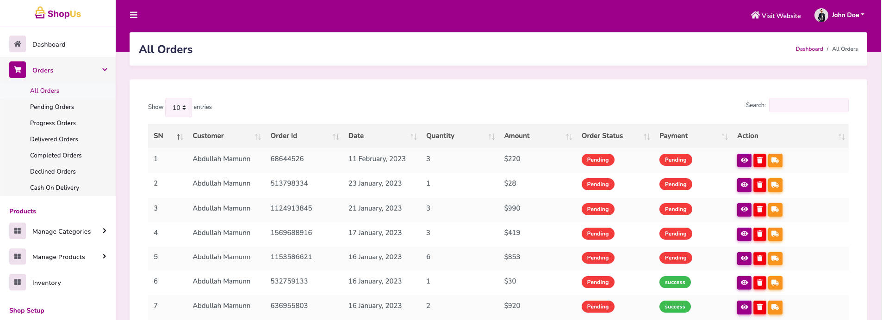Click the Search input field
This screenshot has width=882, height=320.
[x=808, y=105]
